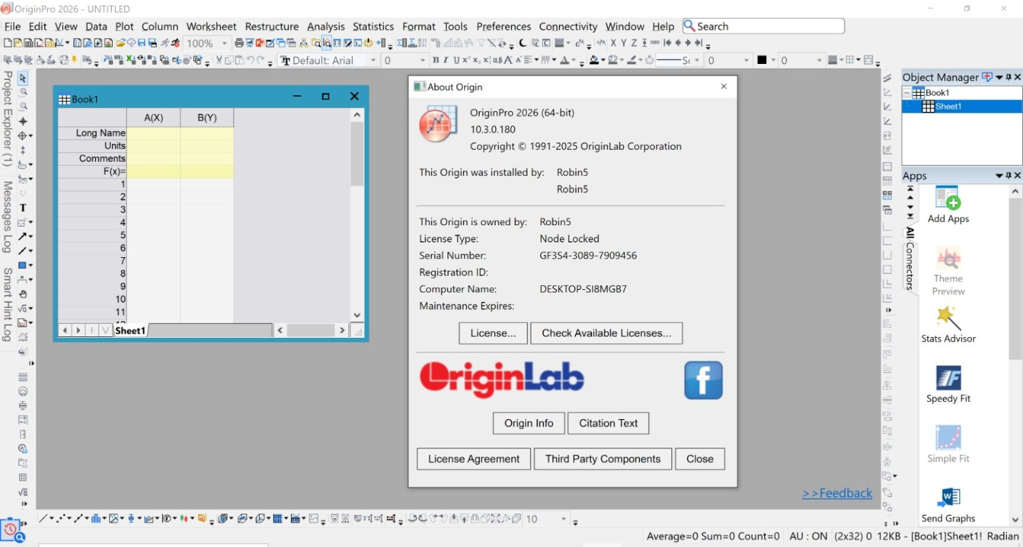Image resolution: width=1023 pixels, height=547 pixels.
Task: Click the Citation Text button
Action: coord(608,423)
